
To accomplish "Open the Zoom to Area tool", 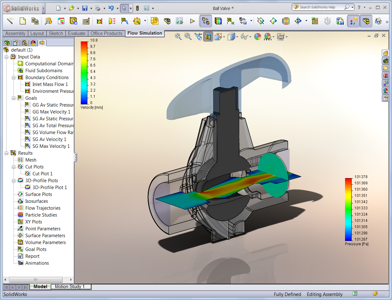I will pos(188,36).
